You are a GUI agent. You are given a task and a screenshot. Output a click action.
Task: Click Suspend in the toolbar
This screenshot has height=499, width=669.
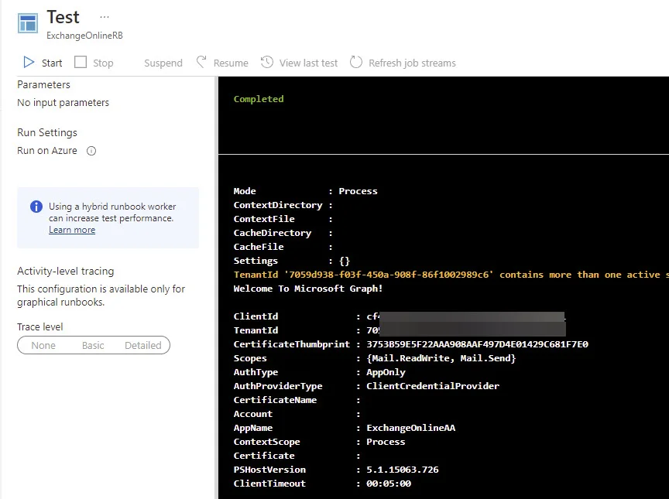click(x=163, y=63)
